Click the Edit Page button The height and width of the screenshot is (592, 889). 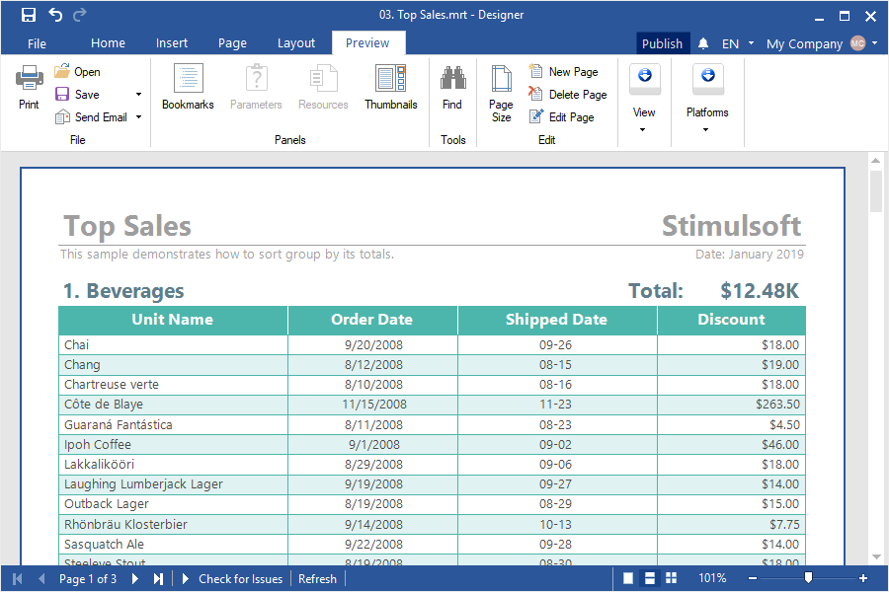tap(562, 117)
